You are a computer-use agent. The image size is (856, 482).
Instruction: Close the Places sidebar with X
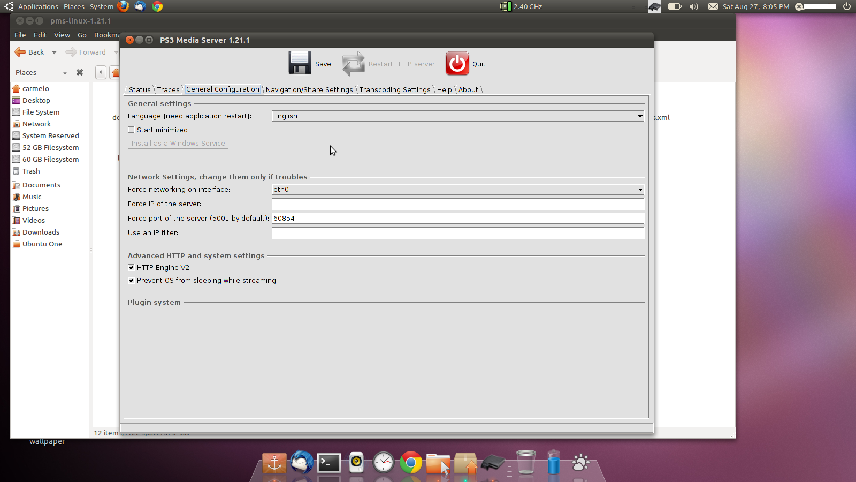(x=80, y=72)
